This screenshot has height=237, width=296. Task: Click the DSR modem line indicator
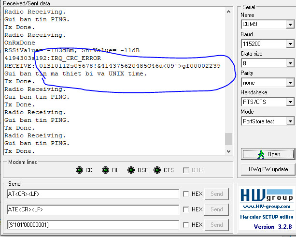pos(131,170)
